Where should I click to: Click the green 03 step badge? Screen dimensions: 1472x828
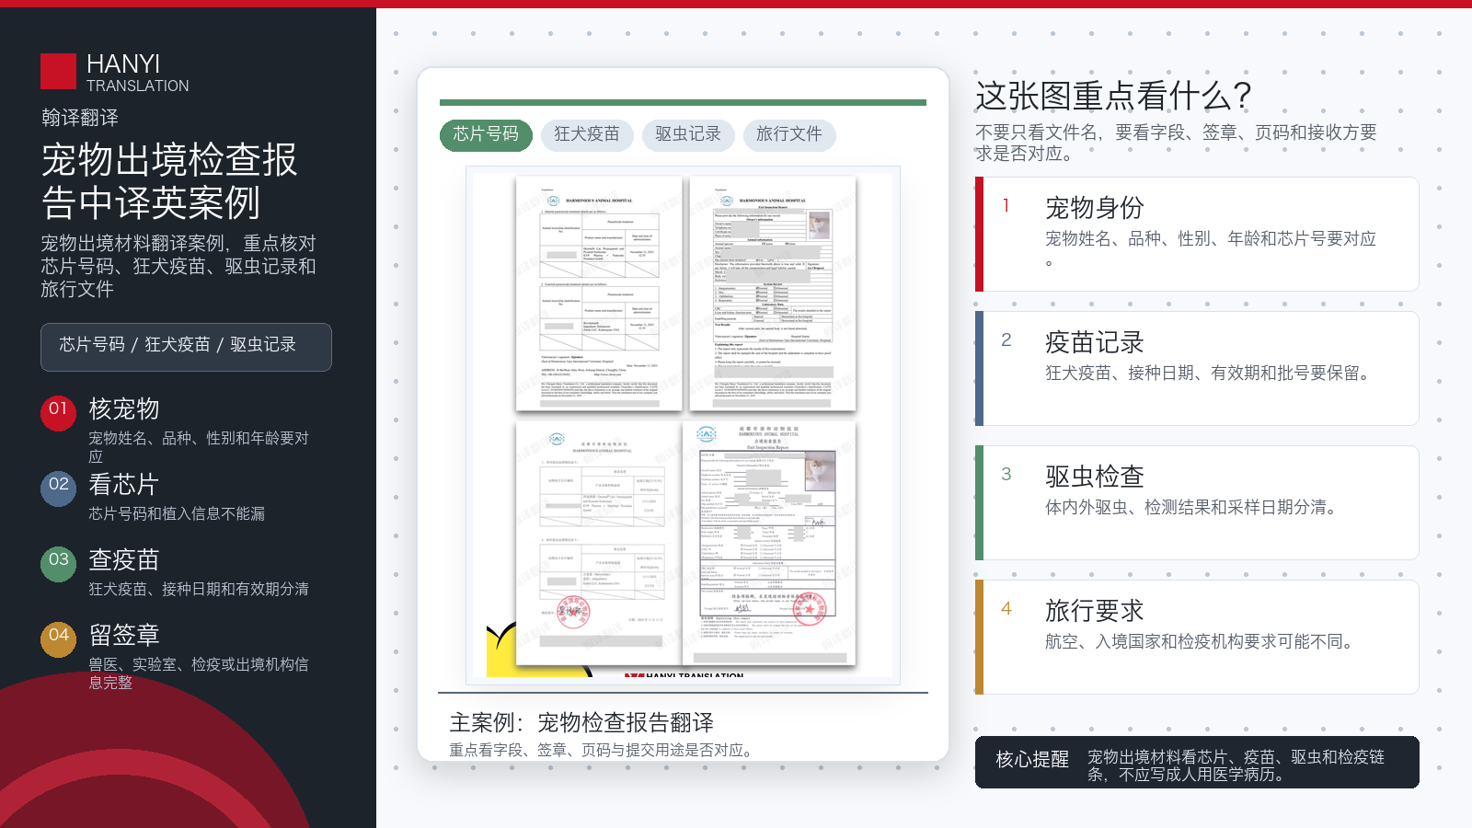point(58,564)
